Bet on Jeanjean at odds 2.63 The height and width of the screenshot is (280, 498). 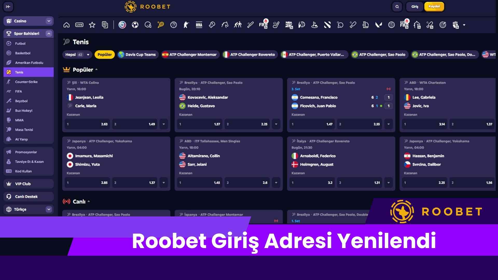87,124
